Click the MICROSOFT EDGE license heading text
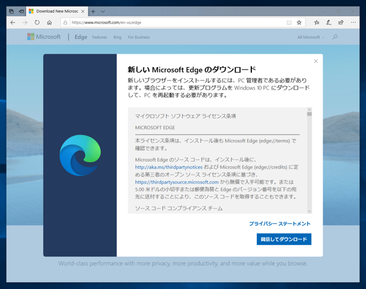This screenshot has width=366, height=289. (155, 127)
